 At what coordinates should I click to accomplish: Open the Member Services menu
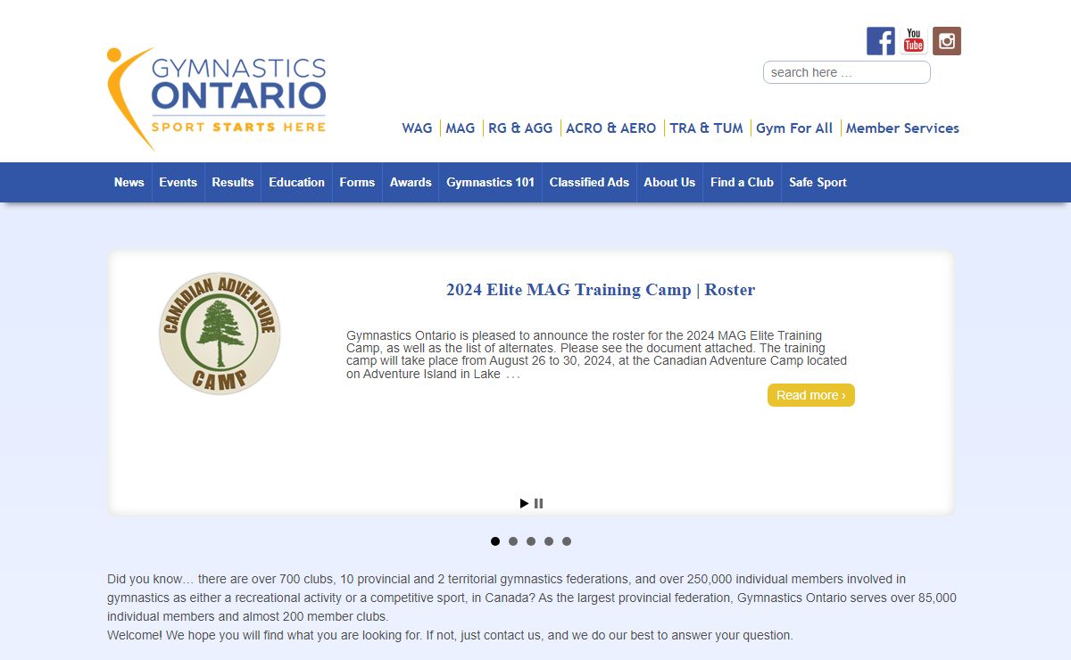(x=902, y=128)
